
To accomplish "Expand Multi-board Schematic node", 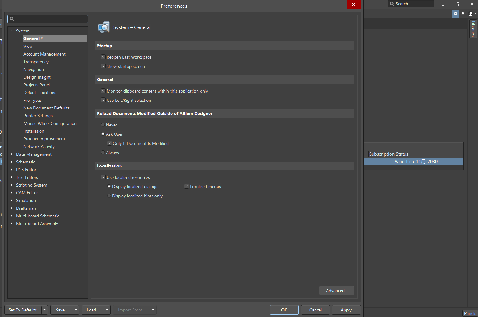I will tap(12, 216).
